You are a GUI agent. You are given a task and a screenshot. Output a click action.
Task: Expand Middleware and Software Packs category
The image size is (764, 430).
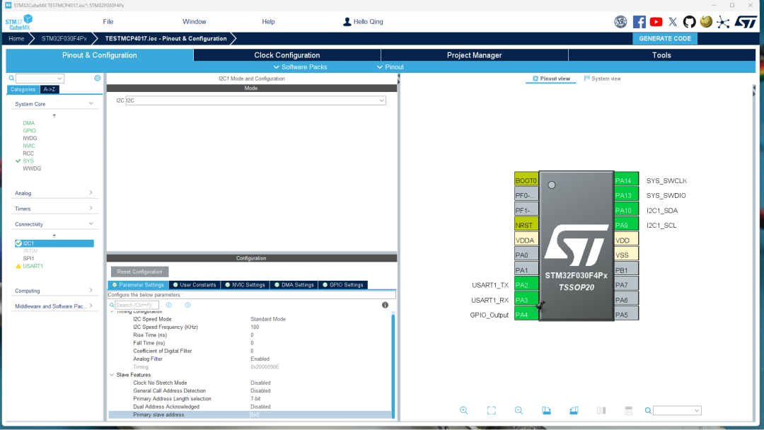pyautogui.click(x=91, y=306)
